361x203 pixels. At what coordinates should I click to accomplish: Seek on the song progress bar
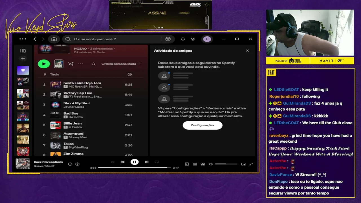(135, 167)
